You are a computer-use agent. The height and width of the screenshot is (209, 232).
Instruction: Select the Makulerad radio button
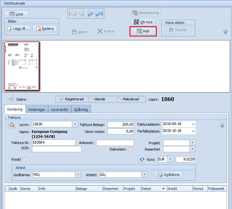pyautogui.click(x=119, y=99)
